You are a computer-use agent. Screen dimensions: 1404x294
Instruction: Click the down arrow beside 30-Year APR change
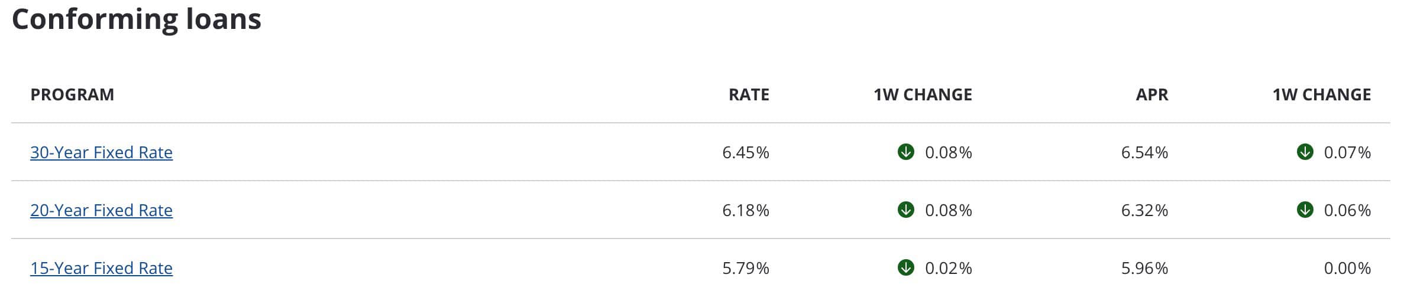[1305, 152]
